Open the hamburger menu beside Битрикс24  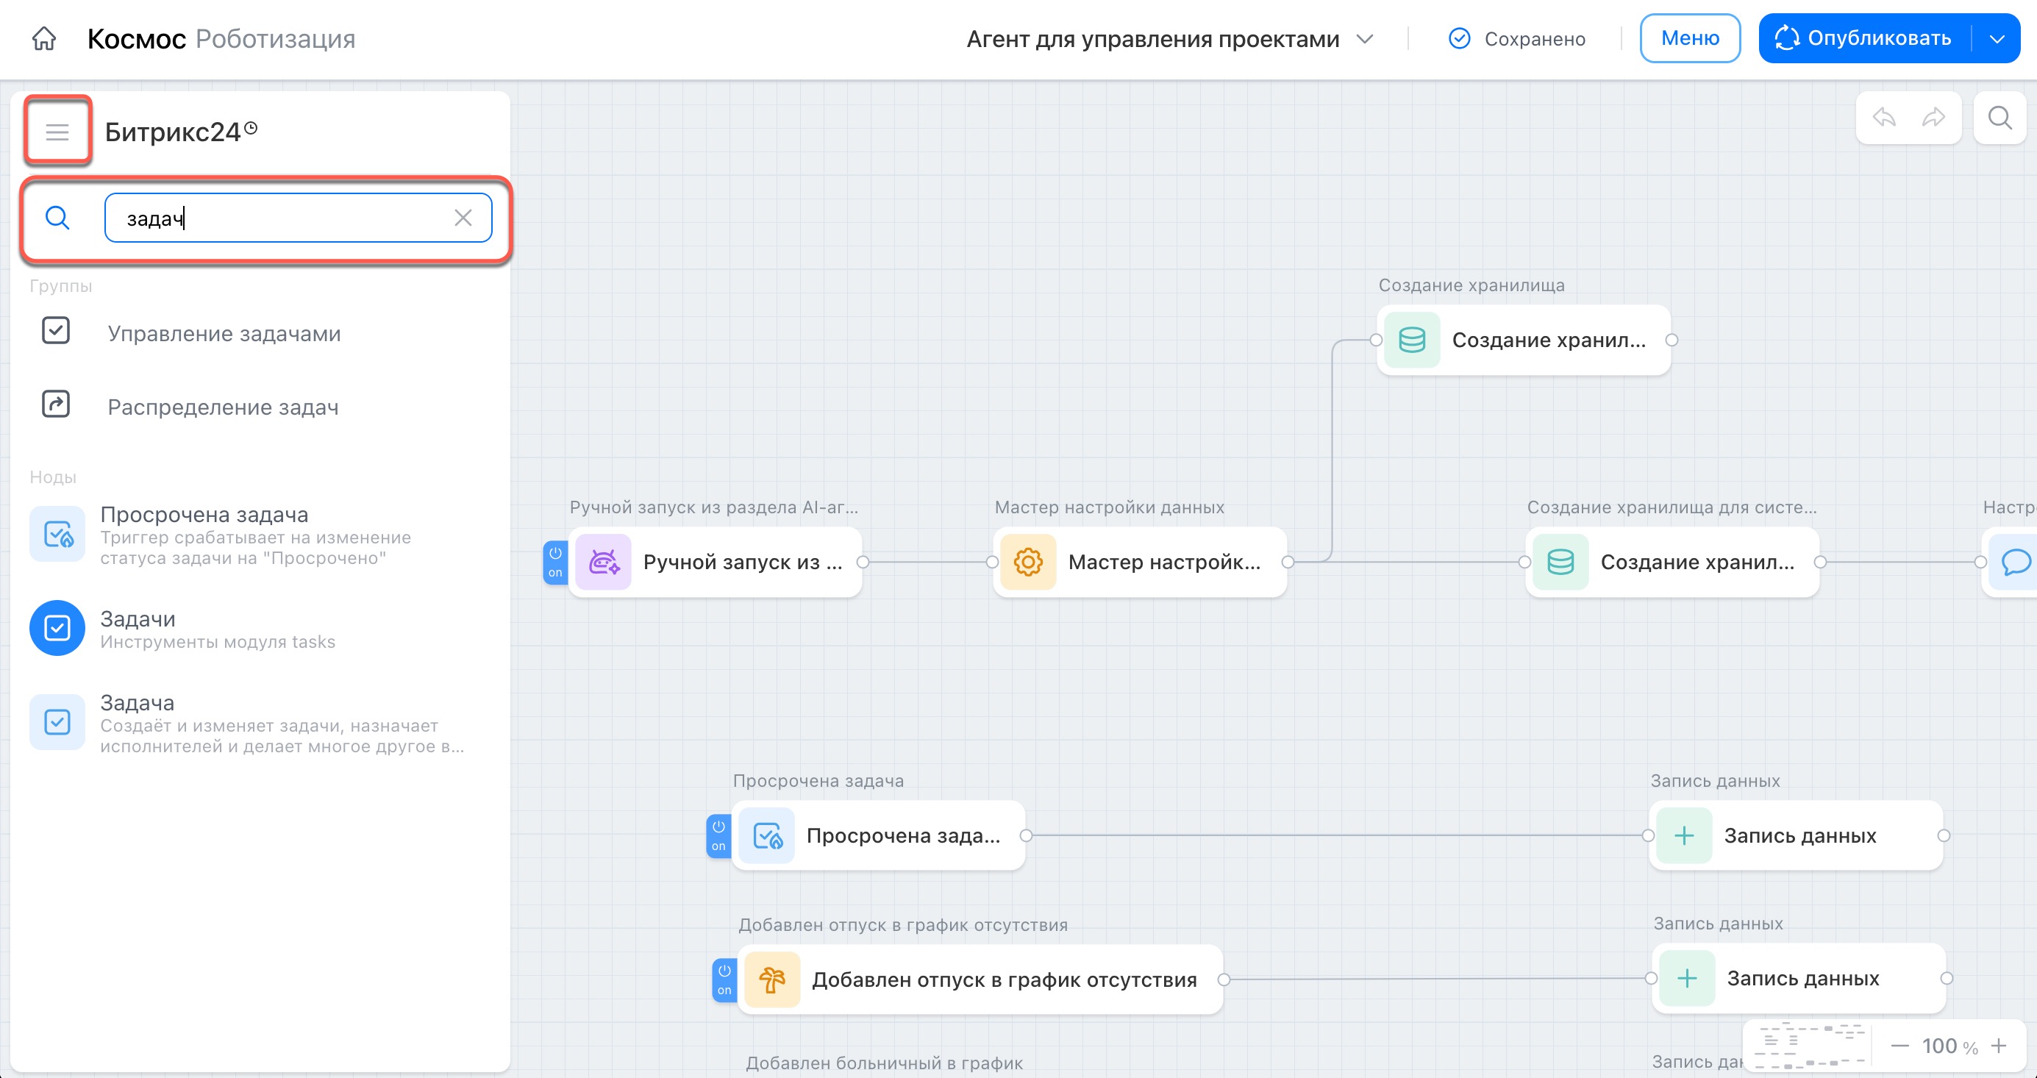point(57,132)
